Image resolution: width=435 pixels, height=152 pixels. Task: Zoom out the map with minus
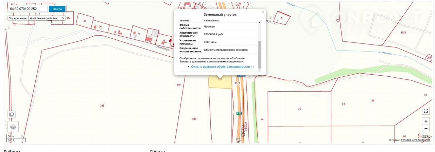point(426,129)
